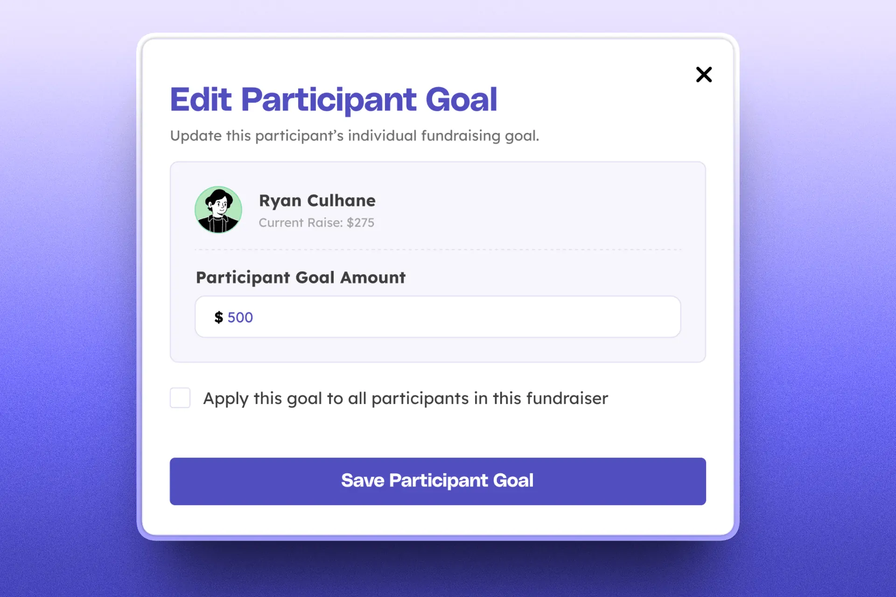Click the Participant Goal Amount label

(x=301, y=277)
